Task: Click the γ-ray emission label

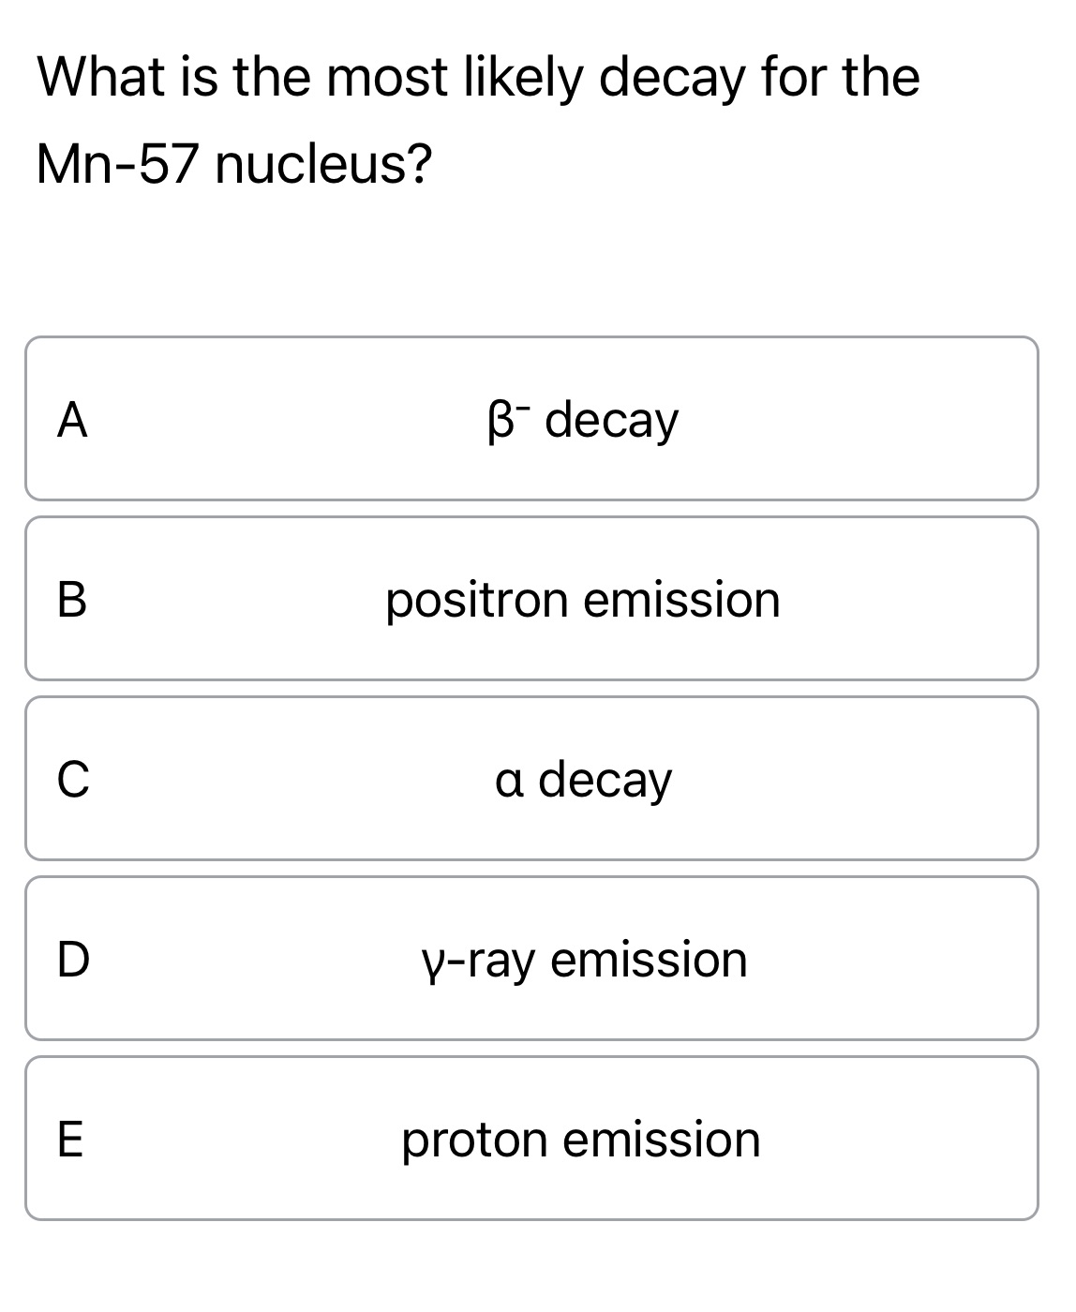Action: point(583,958)
